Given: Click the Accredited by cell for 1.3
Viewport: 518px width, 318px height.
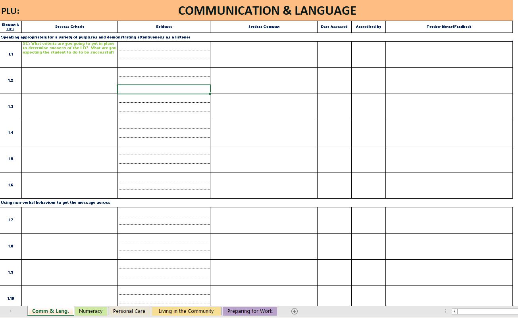Looking at the screenshot, I should [x=368, y=107].
